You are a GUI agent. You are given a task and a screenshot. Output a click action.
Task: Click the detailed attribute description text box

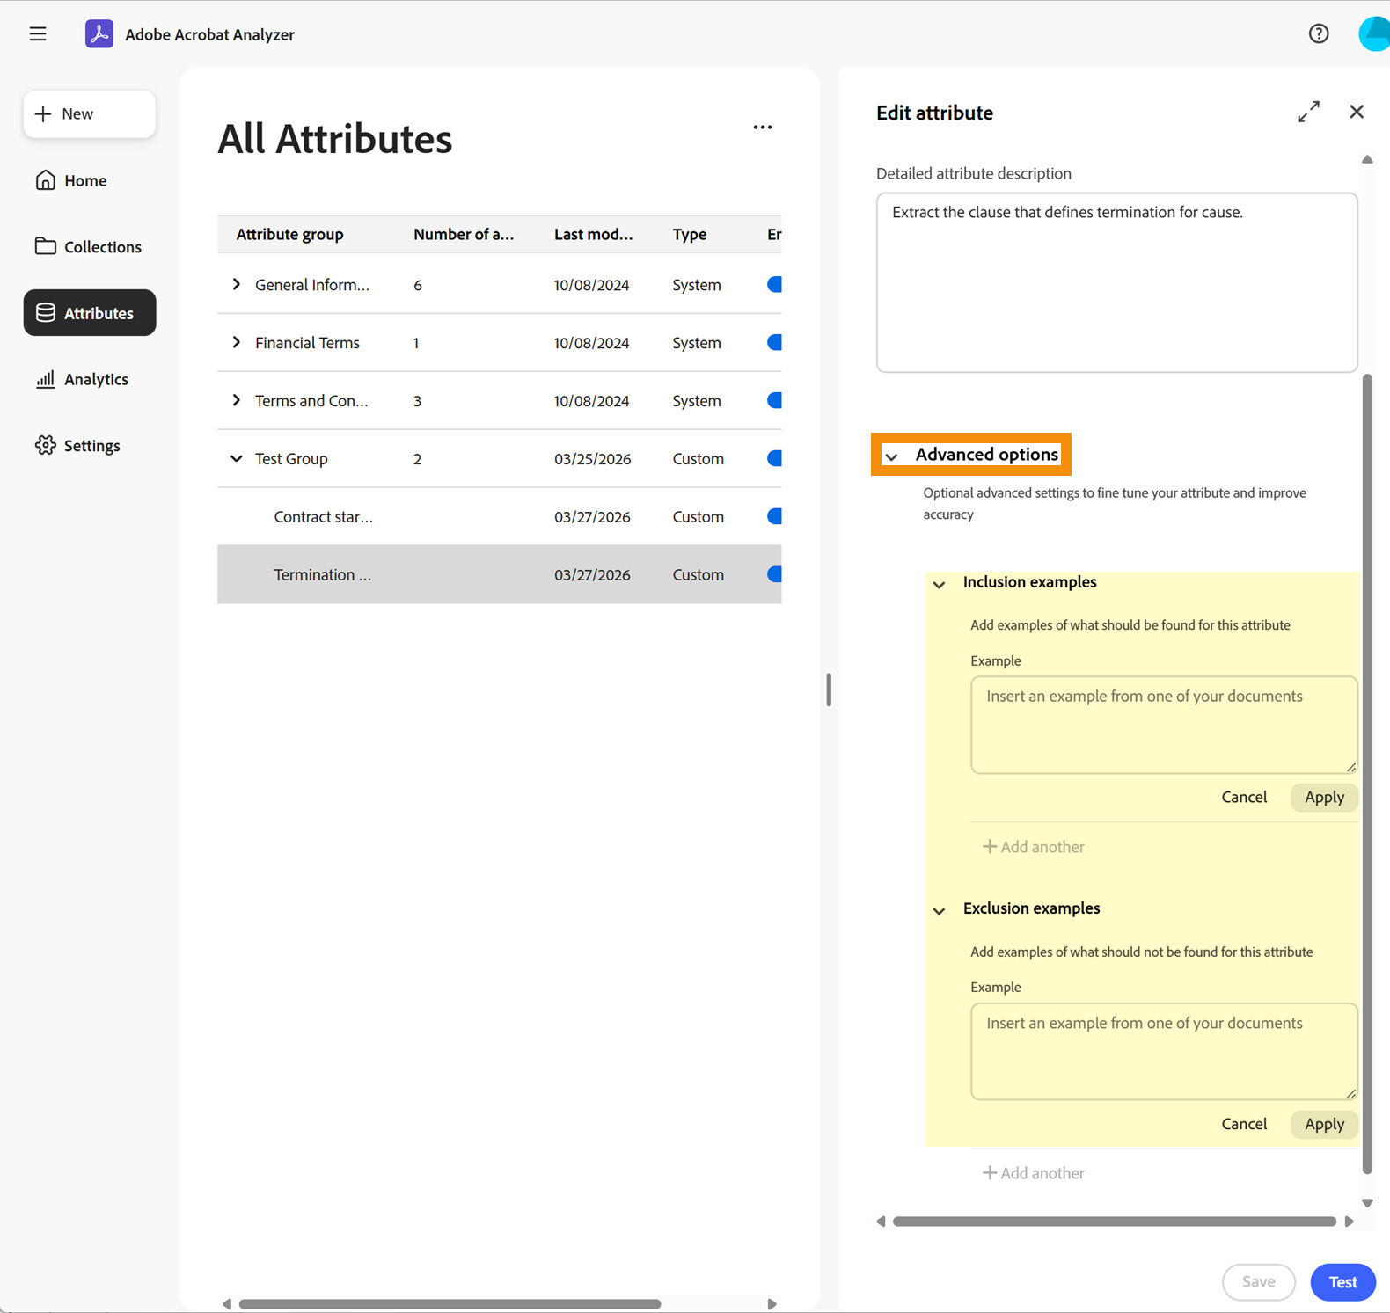1116,282
